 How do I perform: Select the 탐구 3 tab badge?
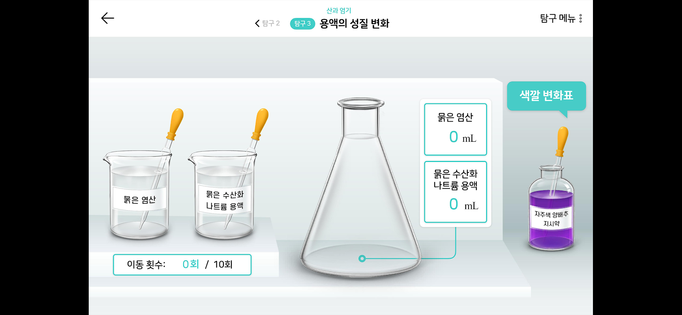click(302, 24)
